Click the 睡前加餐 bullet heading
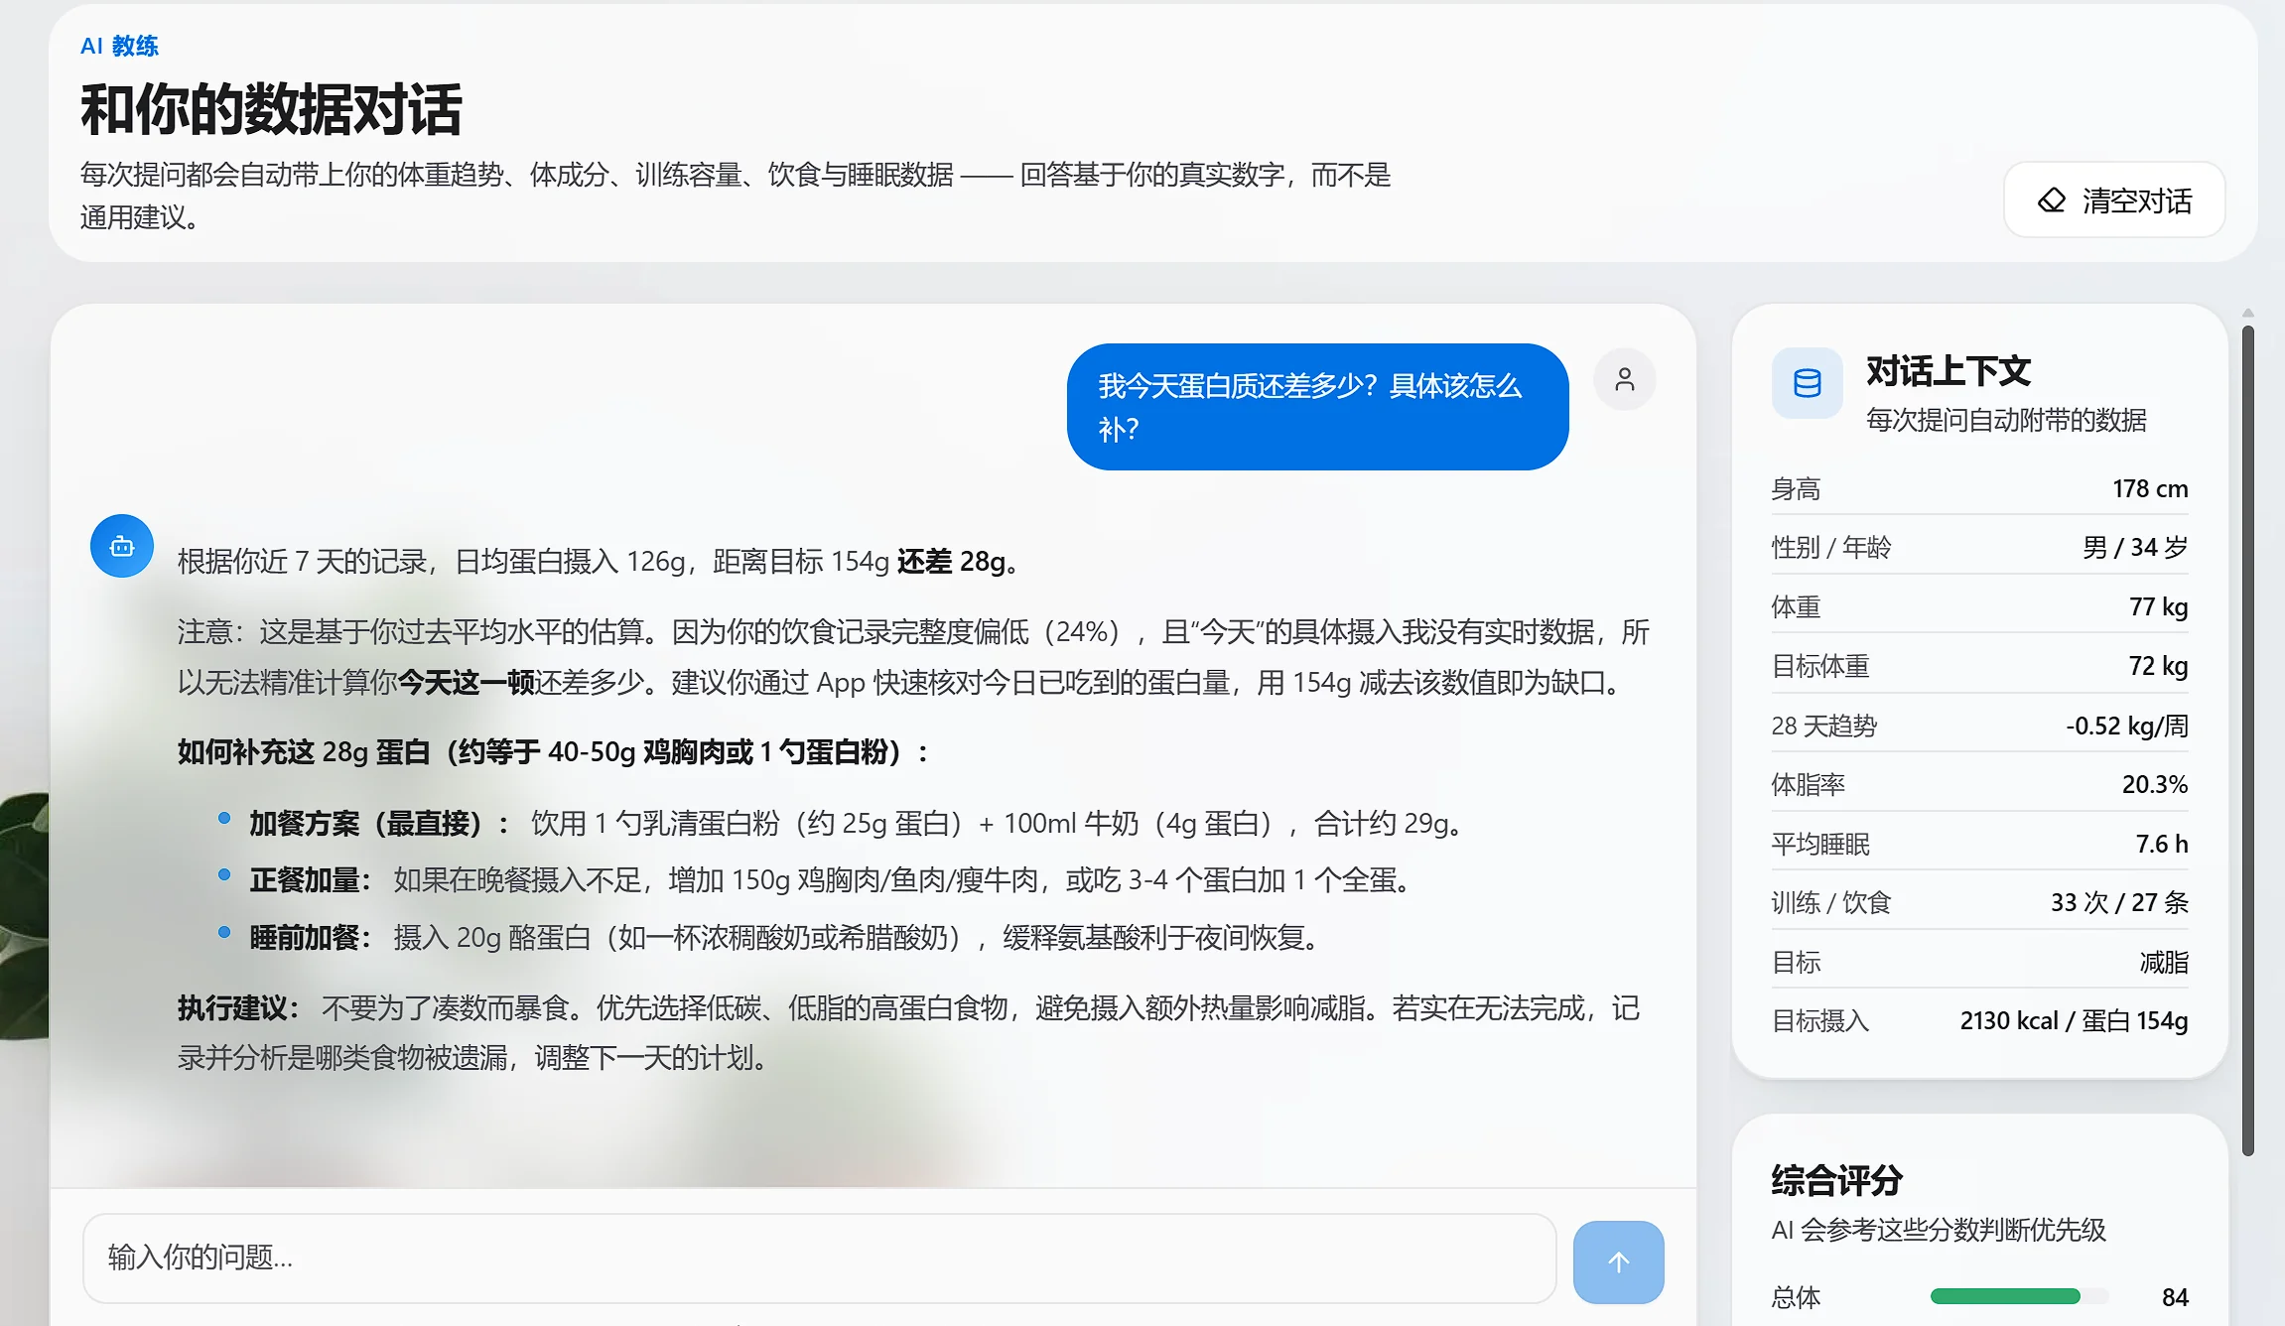This screenshot has height=1326, width=2285. [x=310, y=937]
